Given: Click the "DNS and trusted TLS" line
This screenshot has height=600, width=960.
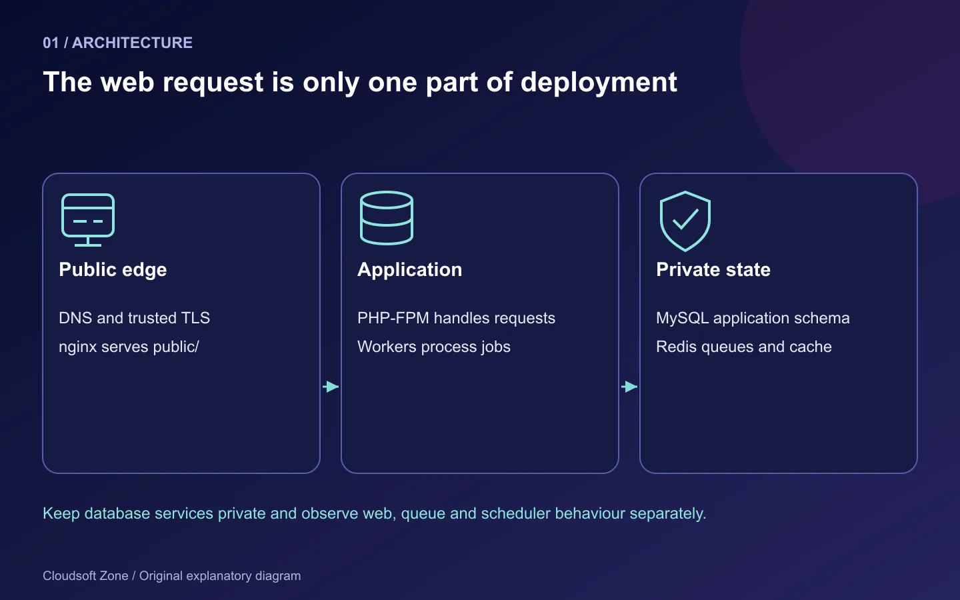Looking at the screenshot, I should [134, 318].
